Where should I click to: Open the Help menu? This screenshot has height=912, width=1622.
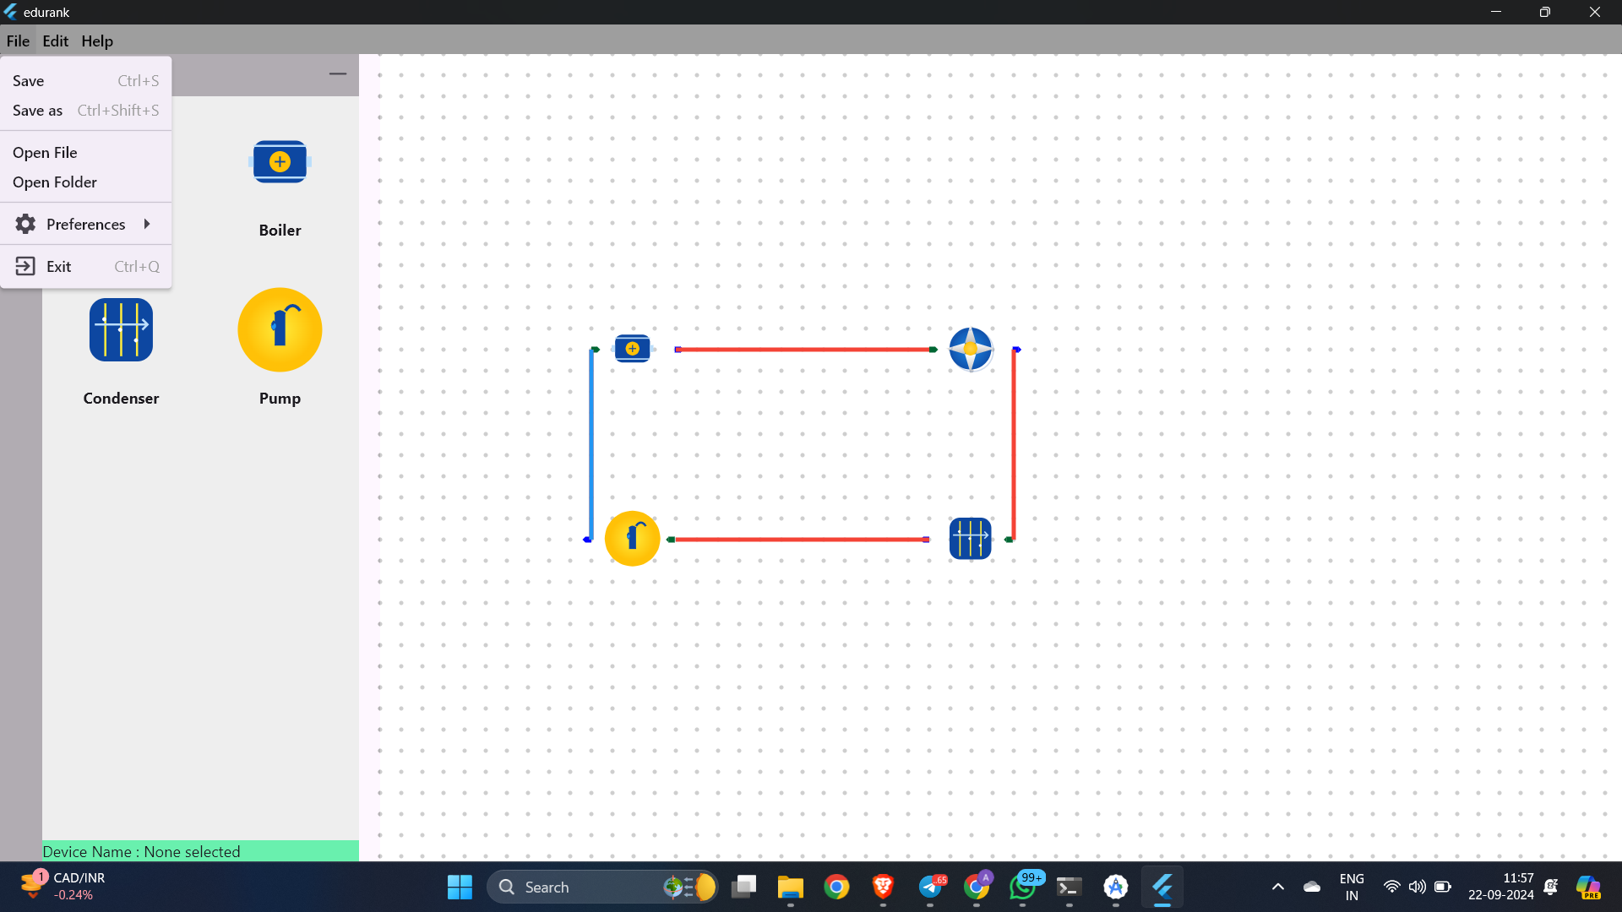(97, 41)
